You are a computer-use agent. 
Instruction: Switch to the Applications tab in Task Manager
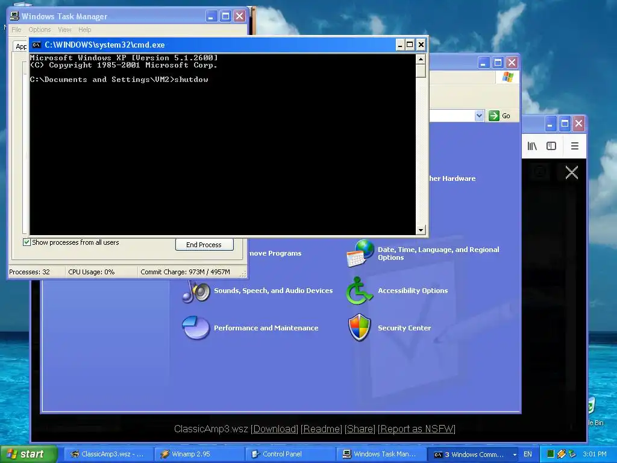coord(21,46)
